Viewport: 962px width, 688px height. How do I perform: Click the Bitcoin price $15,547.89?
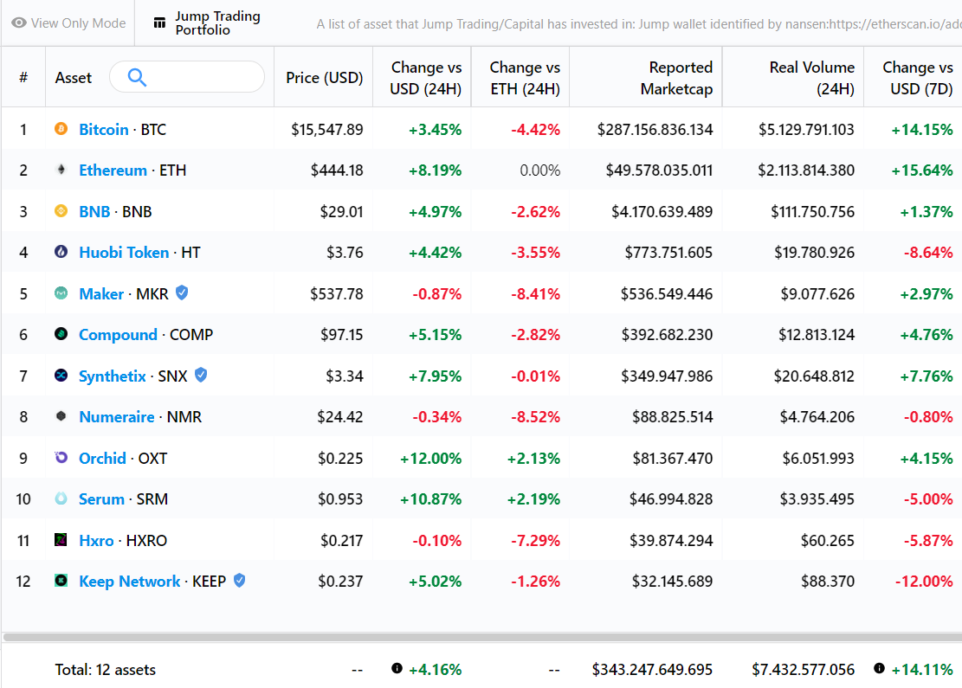click(327, 130)
